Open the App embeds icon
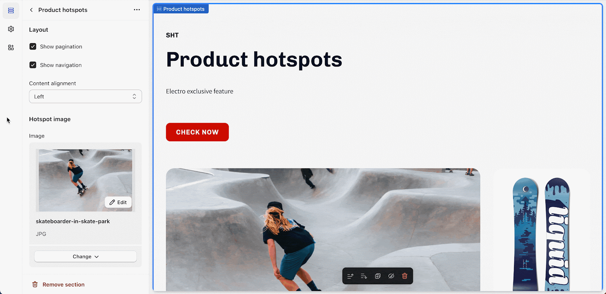This screenshot has width=606, height=294. (x=11, y=48)
